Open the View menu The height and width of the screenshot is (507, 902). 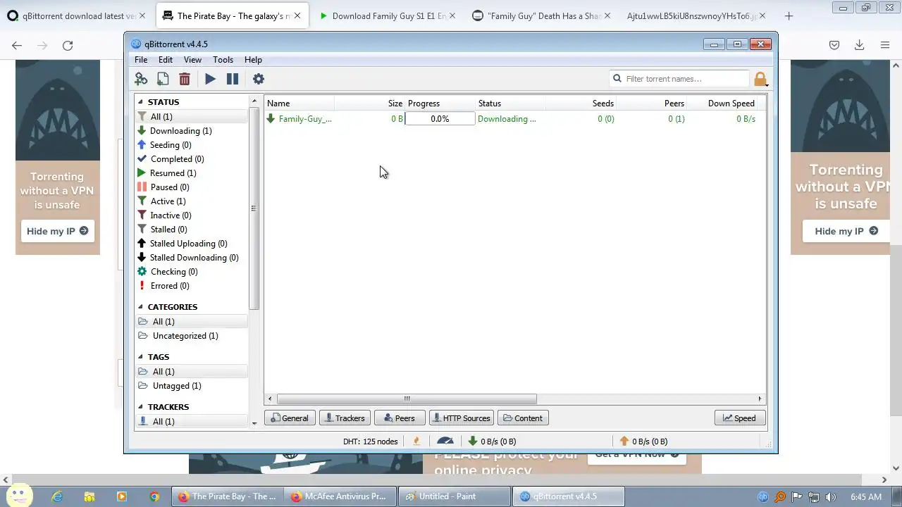coord(192,60)
